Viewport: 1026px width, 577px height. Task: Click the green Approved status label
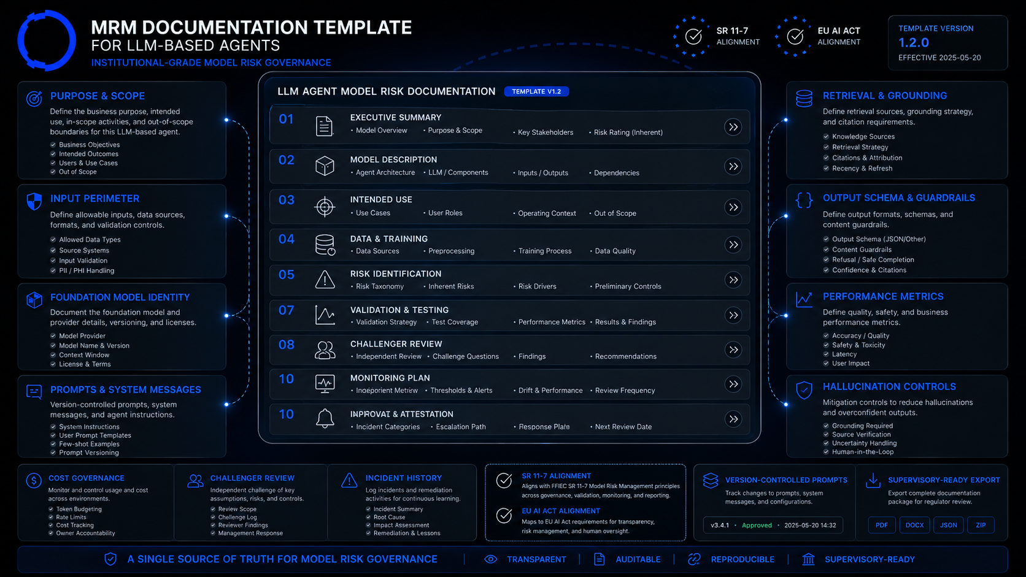[x=757, y=525]
